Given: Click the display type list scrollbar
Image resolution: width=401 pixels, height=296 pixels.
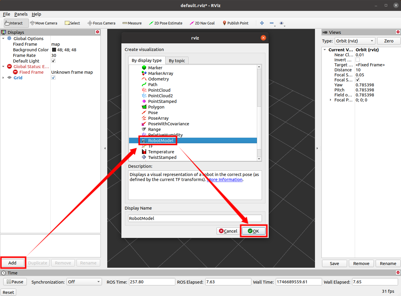Looking at the screenshot, I should click(x=259, y=113).
